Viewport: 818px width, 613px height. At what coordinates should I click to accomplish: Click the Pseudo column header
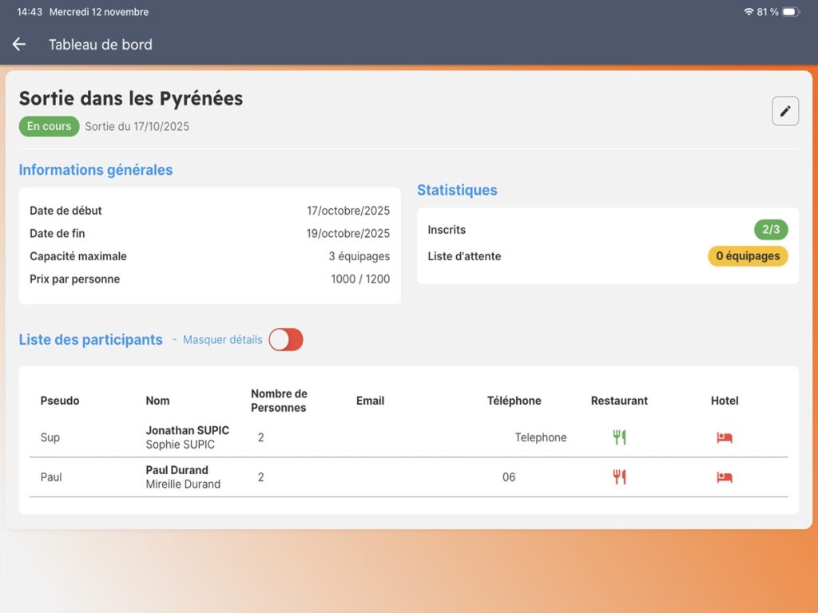60,401
